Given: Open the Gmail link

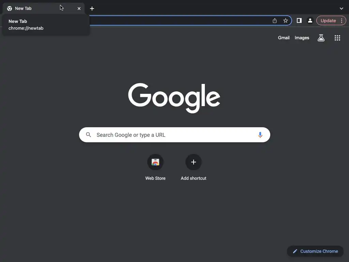Looking at the screenshot, I should (x=284, y=38).
